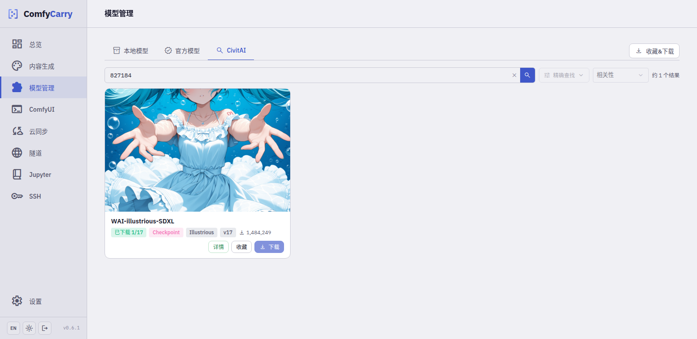
Task: Click the logout icon in the sidebar footer
Action: 45,328
